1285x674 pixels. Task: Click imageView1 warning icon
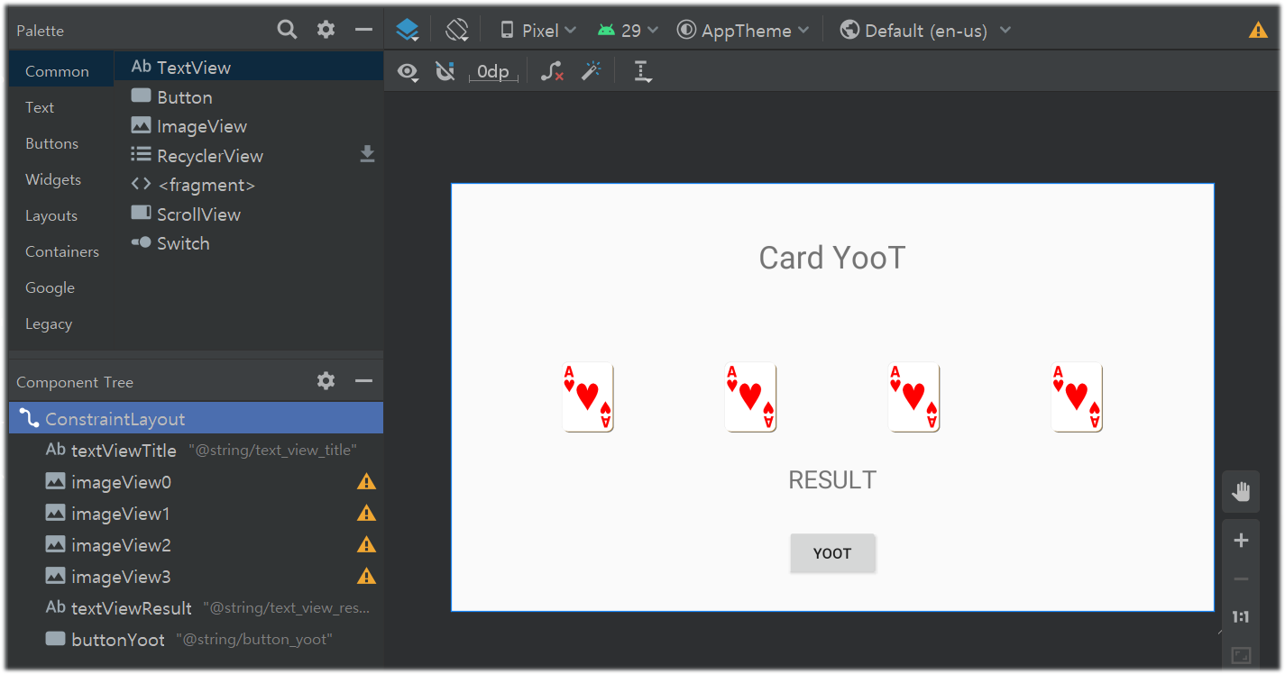point(366,514)
